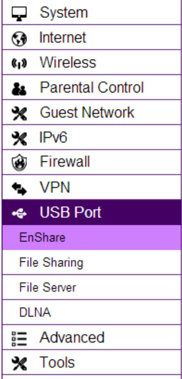Image resolution: width=182 pixels, height=379 pixels.
Task: Click the people icon for Parental Control
Action: (19, 89)
